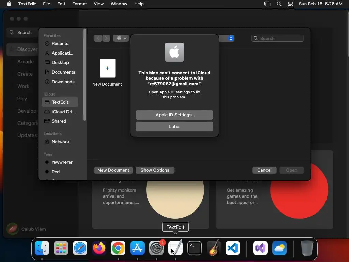Viewport: 349px width, 262px height.
Task: Open Work in App Store sidebar
Action: click(23, 86)
